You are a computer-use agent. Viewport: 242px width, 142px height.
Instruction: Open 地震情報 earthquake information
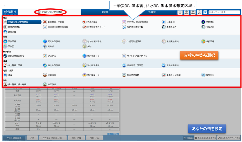(x=49, y=75)
